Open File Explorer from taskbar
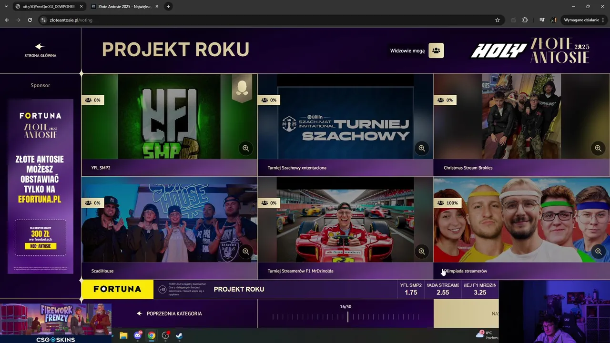The width and height of the screenshot is (610, 343). [123, 335]
